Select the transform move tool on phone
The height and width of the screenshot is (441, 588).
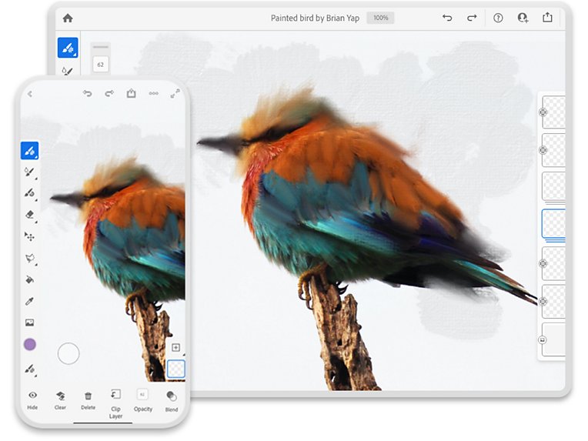29,236
